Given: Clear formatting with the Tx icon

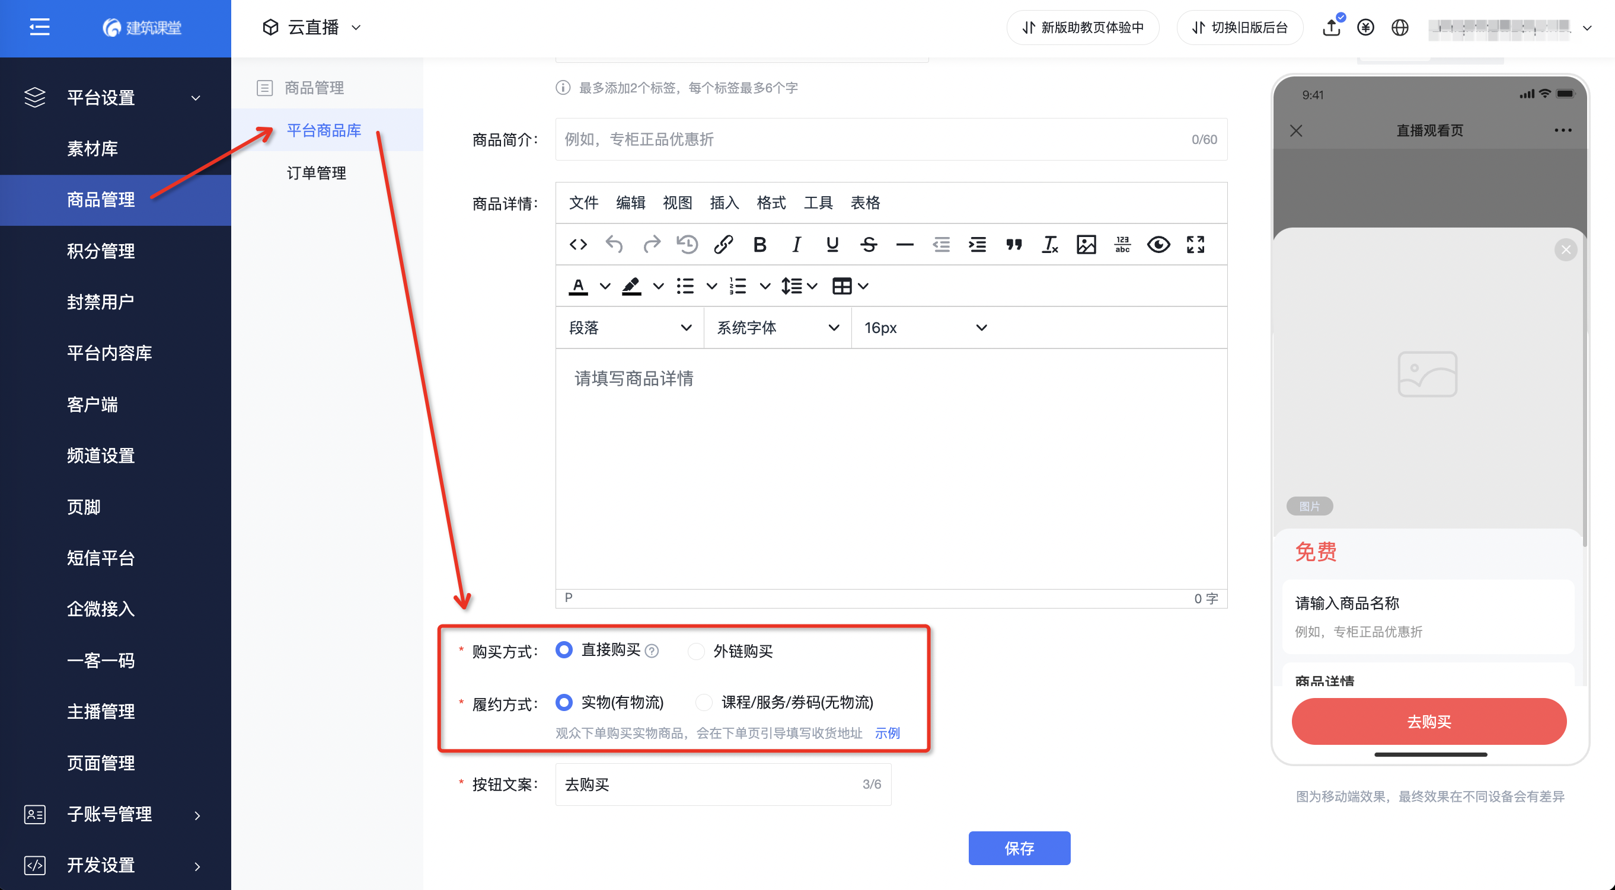Looking at the screenshot, I should [x=1049, y=245].
